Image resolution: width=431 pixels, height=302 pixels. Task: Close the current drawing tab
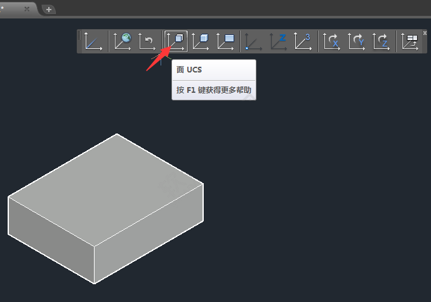click(27, 9)
